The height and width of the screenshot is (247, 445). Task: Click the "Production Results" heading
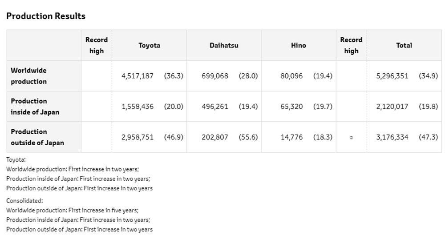point(46,16)
